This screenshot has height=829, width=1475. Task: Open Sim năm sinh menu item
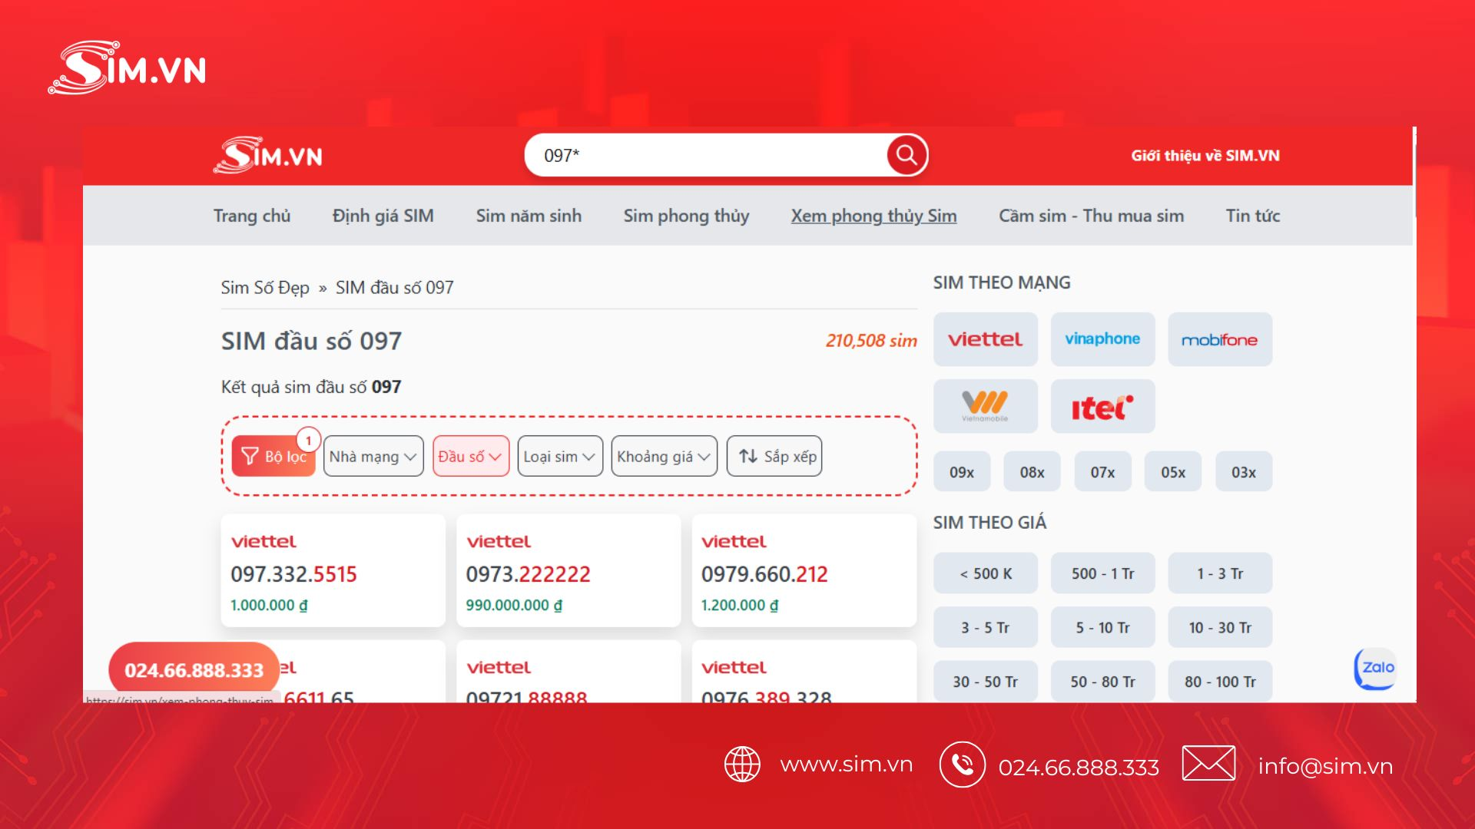point(529,216)
